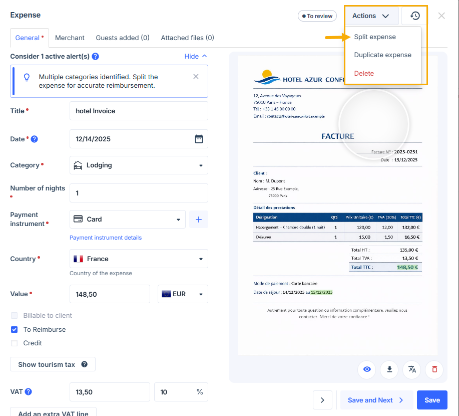Click Add an extra VAT line
This screenshot has width=459, height=416.
point(53,412)
